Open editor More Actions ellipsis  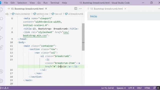click(x=80, y=8)
